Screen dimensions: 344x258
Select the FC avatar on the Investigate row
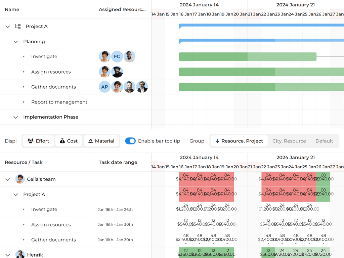(117, 56)
